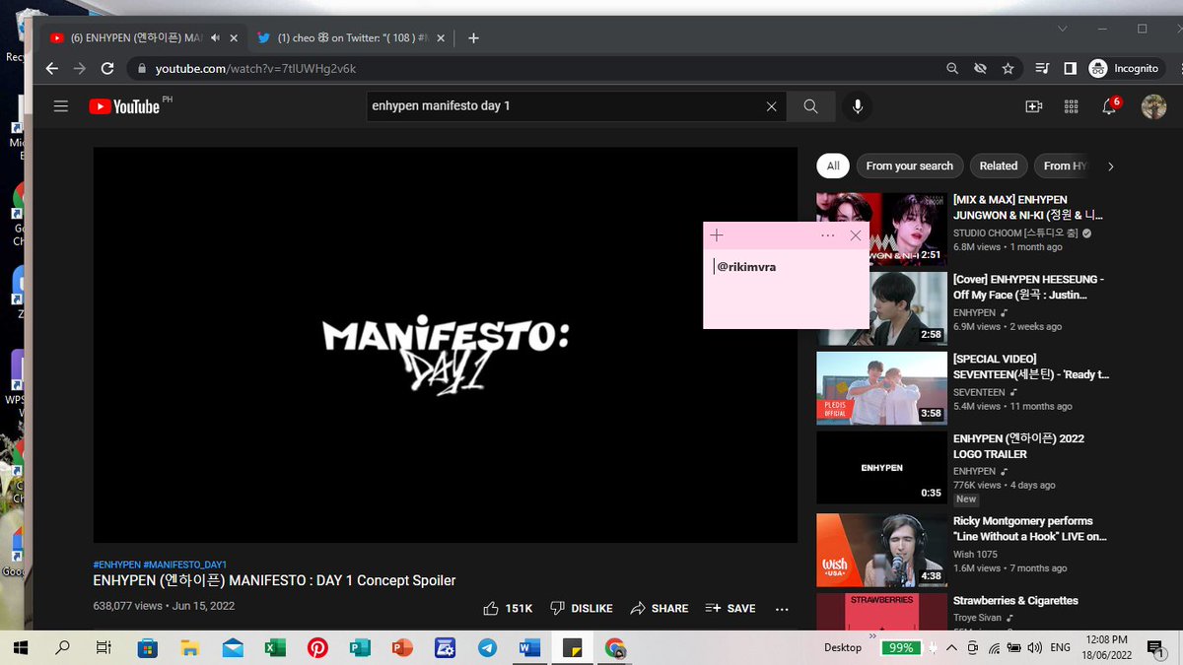Select the From HY… filter chip
Image resolution: width=1183 pixels, height=665 pixels.
[x=1063, y=166]
